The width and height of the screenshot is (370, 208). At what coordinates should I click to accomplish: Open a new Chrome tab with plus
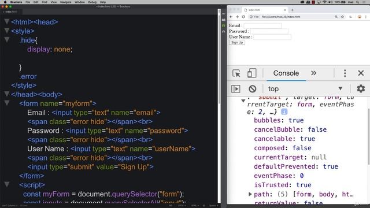pos(292,10)
